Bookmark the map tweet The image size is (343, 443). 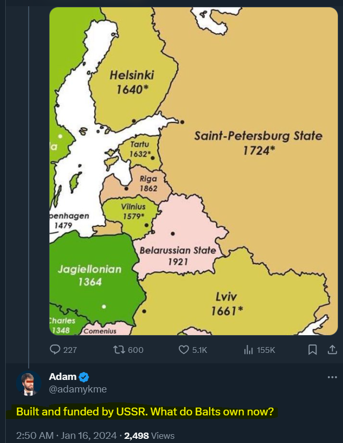312,350
